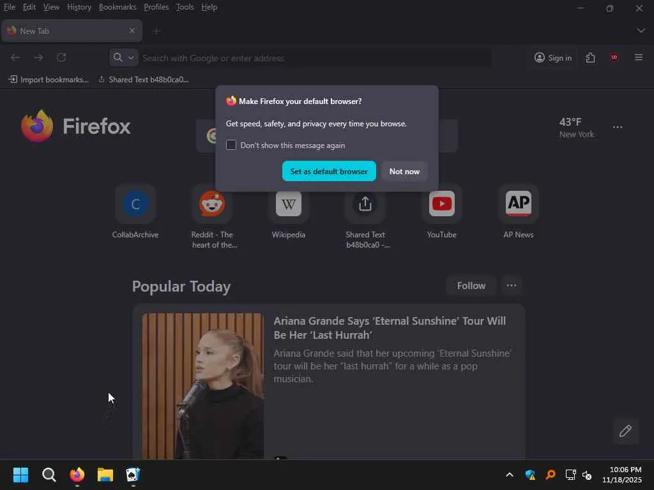The width and height of the screenshot is (654, 490).
Task: Close the New Tab tab
Action: (x=132, y=31)
